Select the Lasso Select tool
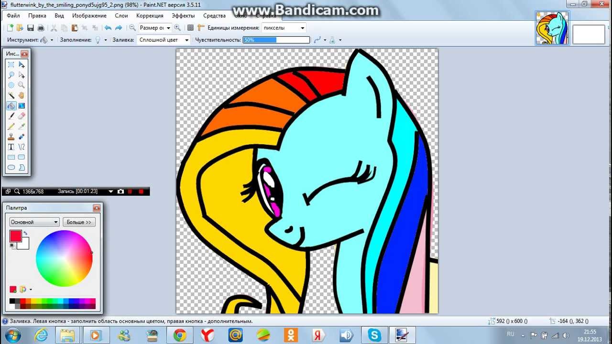The image size is (612, 344). 11,75
